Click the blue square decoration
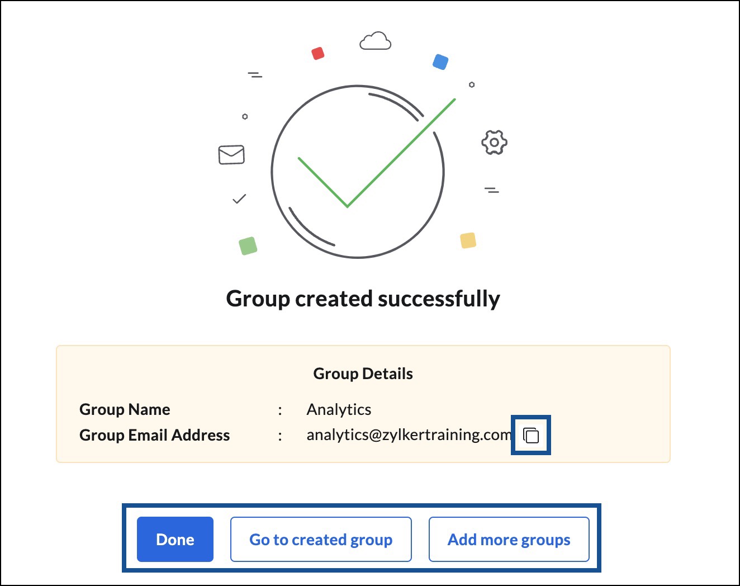 [440, 62]
